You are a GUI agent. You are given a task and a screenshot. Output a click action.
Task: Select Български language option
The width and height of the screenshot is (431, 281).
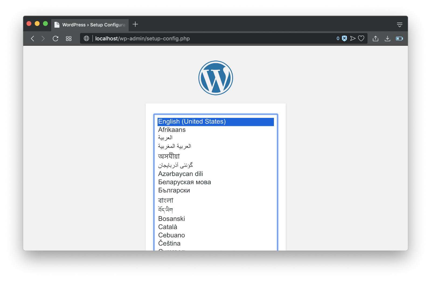click(x=215, y=190)
